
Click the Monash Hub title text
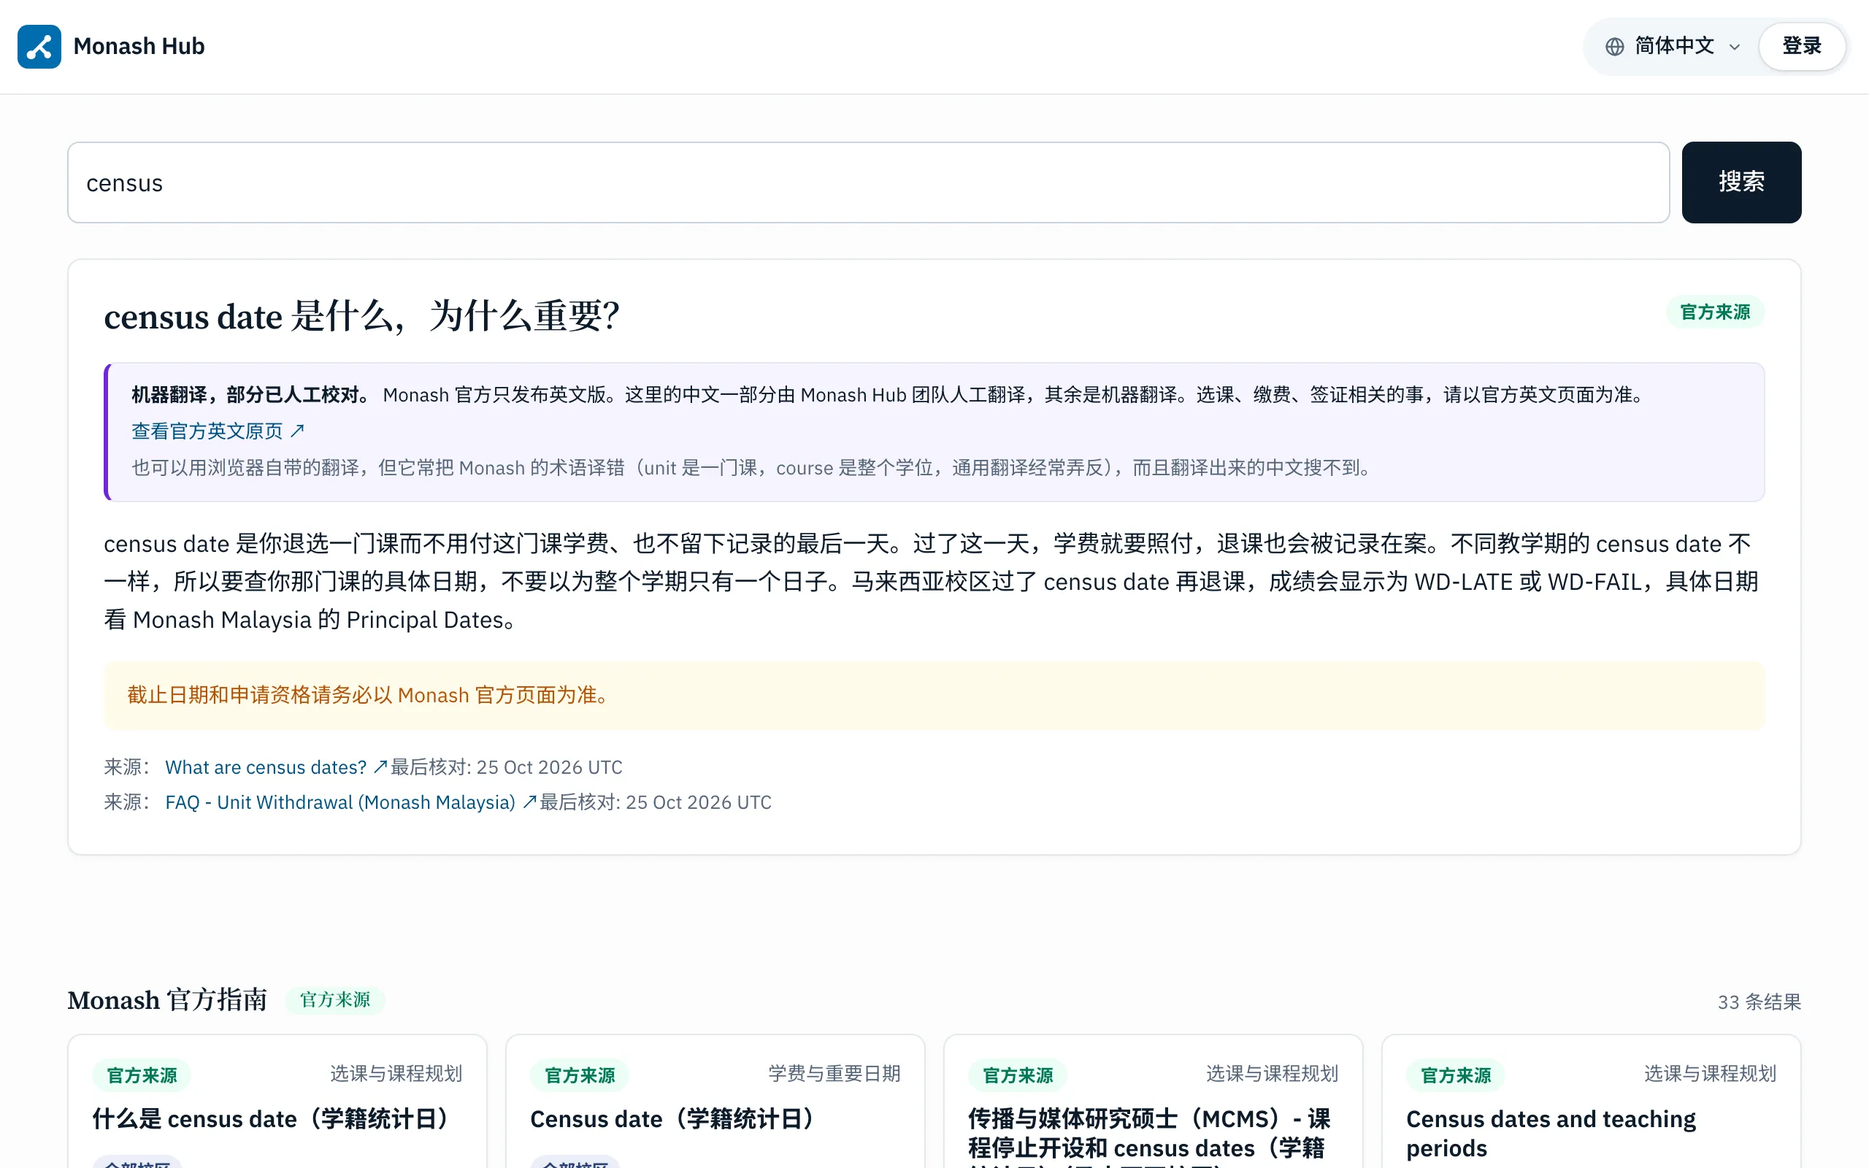(x=139, y=46)
